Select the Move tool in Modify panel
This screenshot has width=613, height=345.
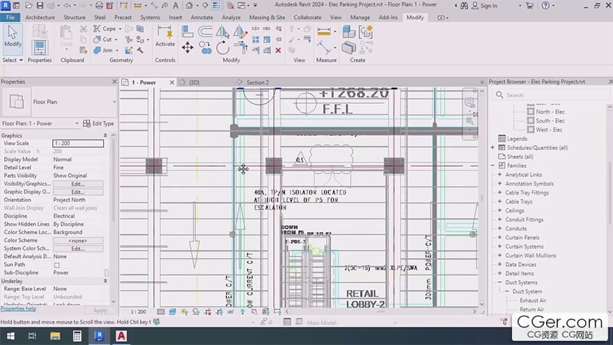(187, 47)
